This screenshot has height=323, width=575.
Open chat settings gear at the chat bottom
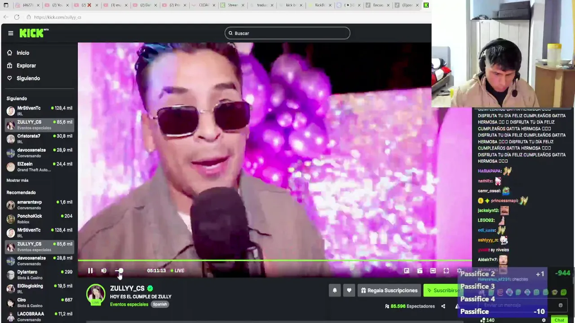(544, 320)
